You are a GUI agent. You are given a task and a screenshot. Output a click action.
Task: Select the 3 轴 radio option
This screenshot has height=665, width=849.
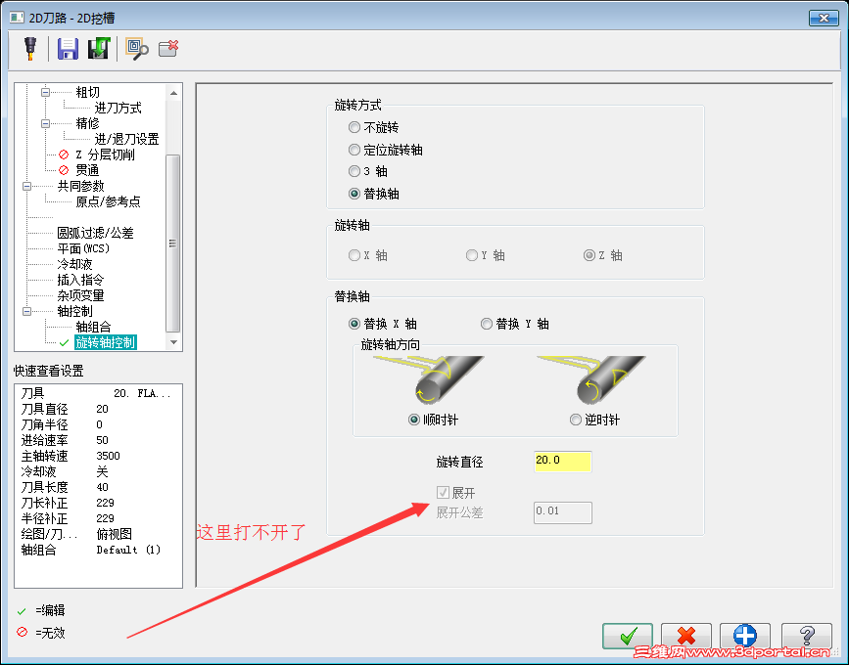pos(368,171)
